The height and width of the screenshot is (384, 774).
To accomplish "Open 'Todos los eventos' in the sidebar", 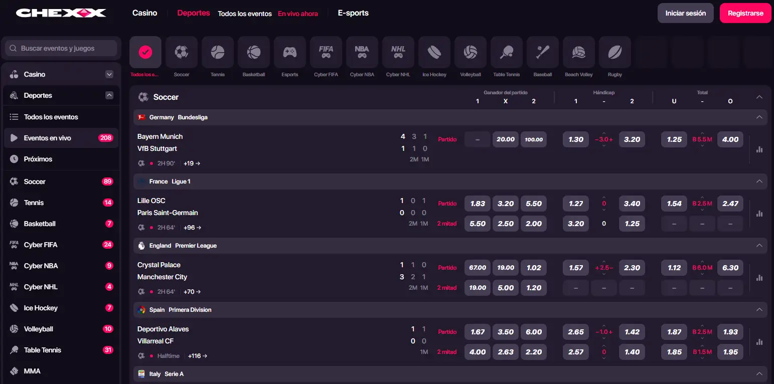I will pos(61,117).
